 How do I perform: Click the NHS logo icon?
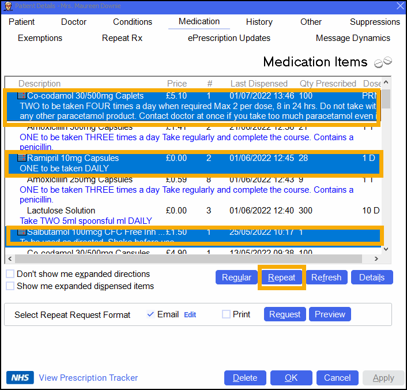[20, 378]
